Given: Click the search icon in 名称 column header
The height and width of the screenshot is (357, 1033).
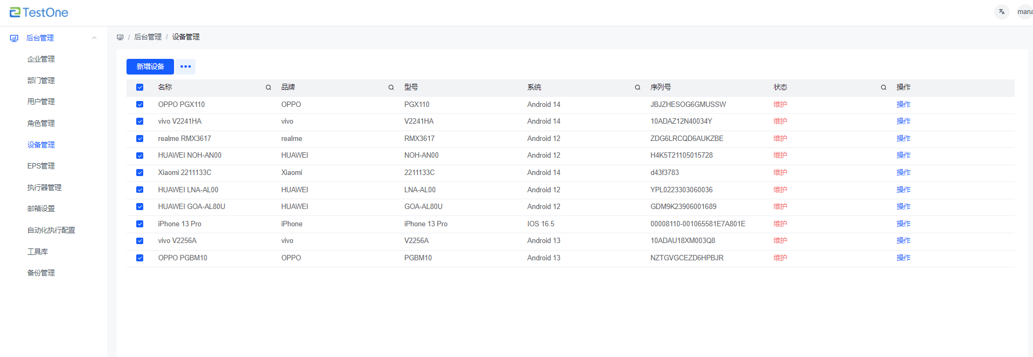Looking at the screenshot, I should tap(268, 87).
